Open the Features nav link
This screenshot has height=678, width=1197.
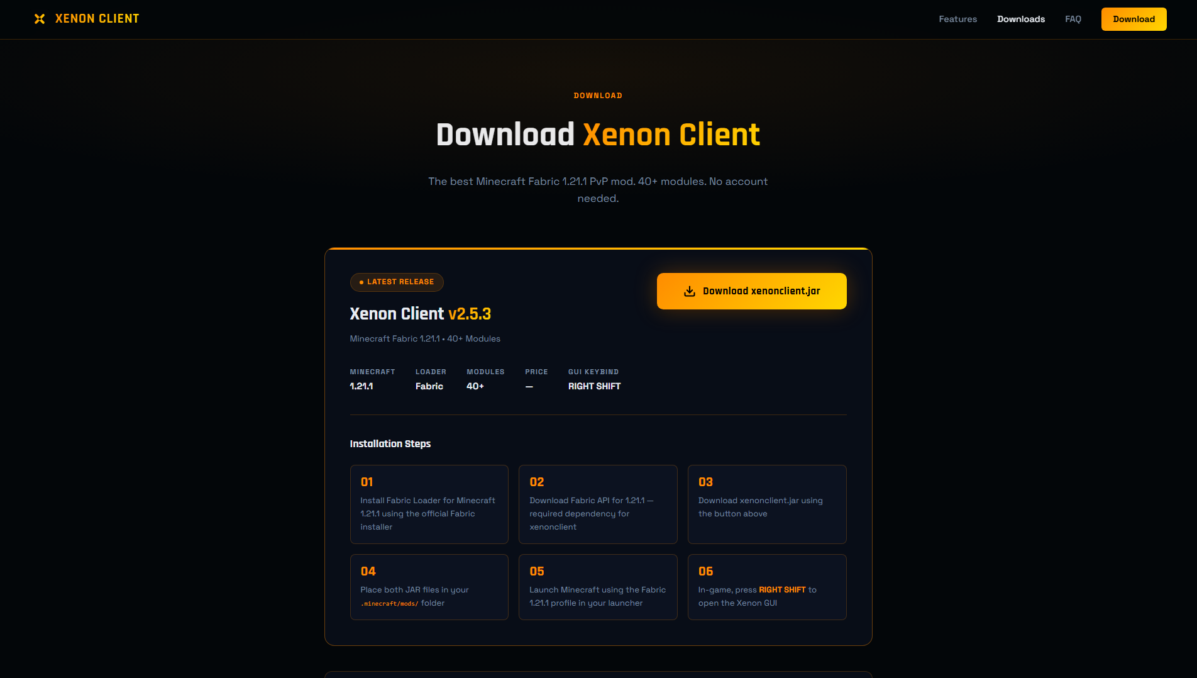pyautogui.click(x=957, y=19)
